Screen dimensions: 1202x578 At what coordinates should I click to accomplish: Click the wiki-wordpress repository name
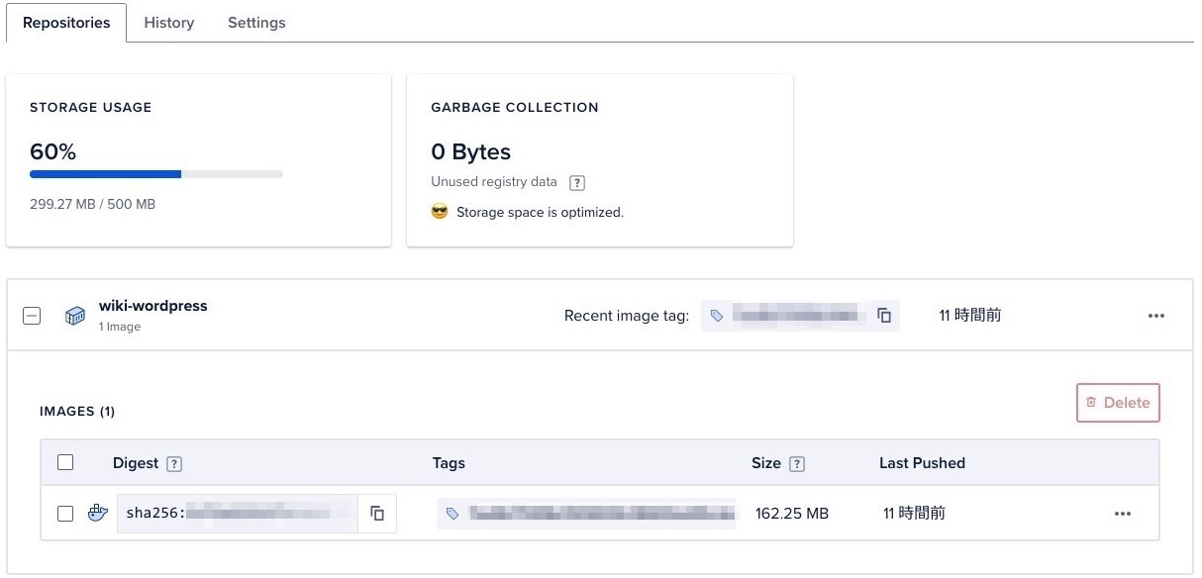[152, 306]
